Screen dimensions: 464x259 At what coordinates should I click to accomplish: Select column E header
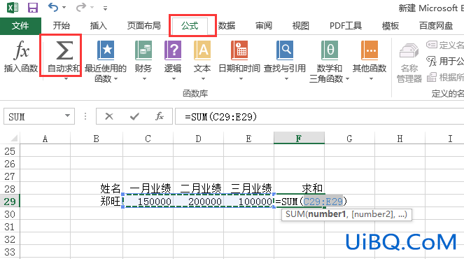[x=248, y=139]
